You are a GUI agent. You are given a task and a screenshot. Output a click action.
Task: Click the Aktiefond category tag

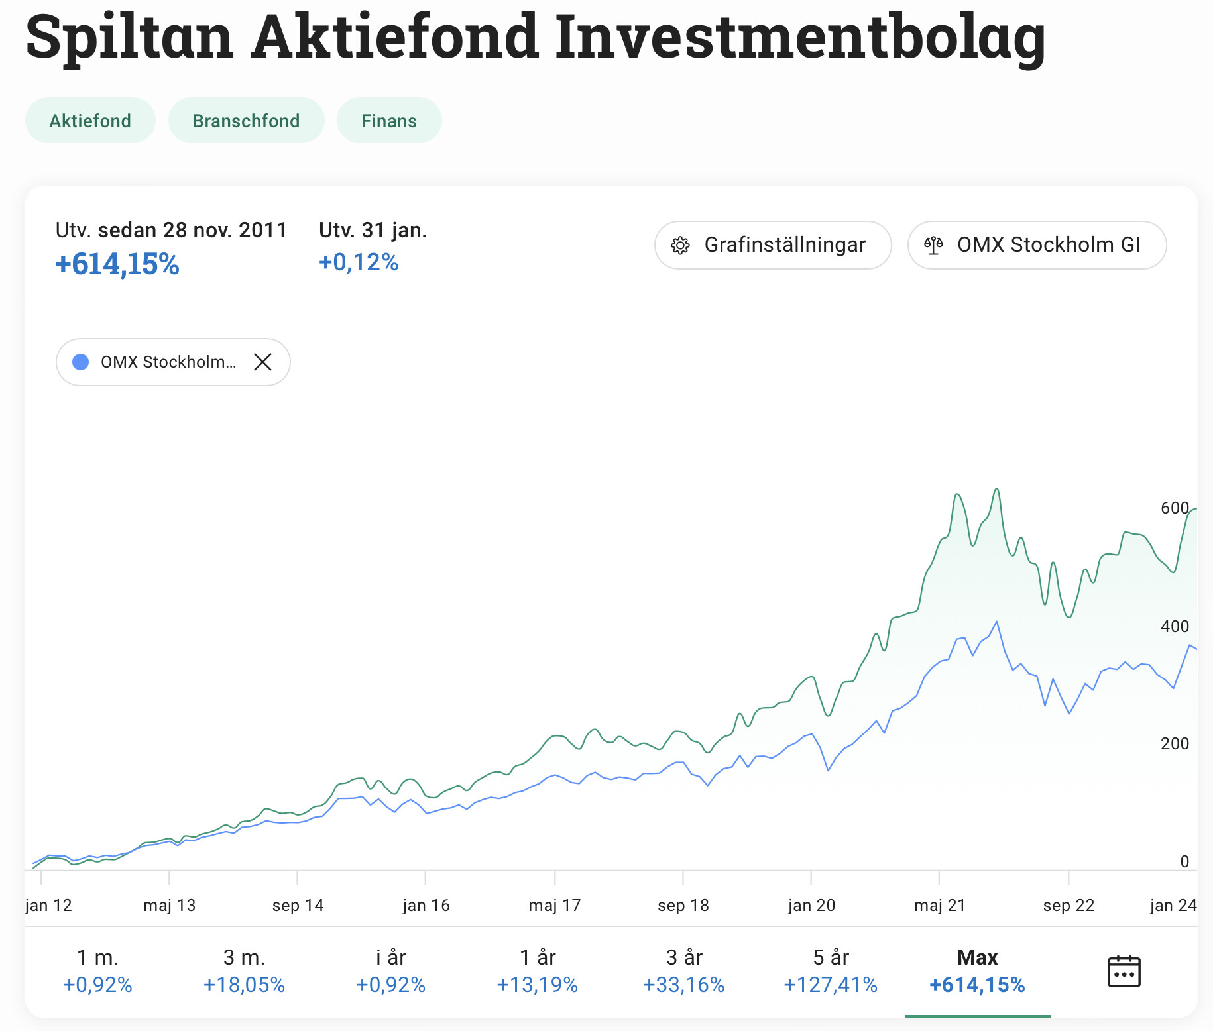[x=90, y=121]
